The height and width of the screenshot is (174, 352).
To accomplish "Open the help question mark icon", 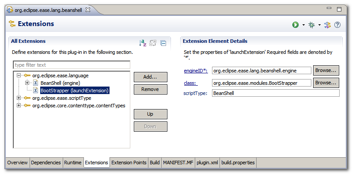I will (x=337, y=25).
